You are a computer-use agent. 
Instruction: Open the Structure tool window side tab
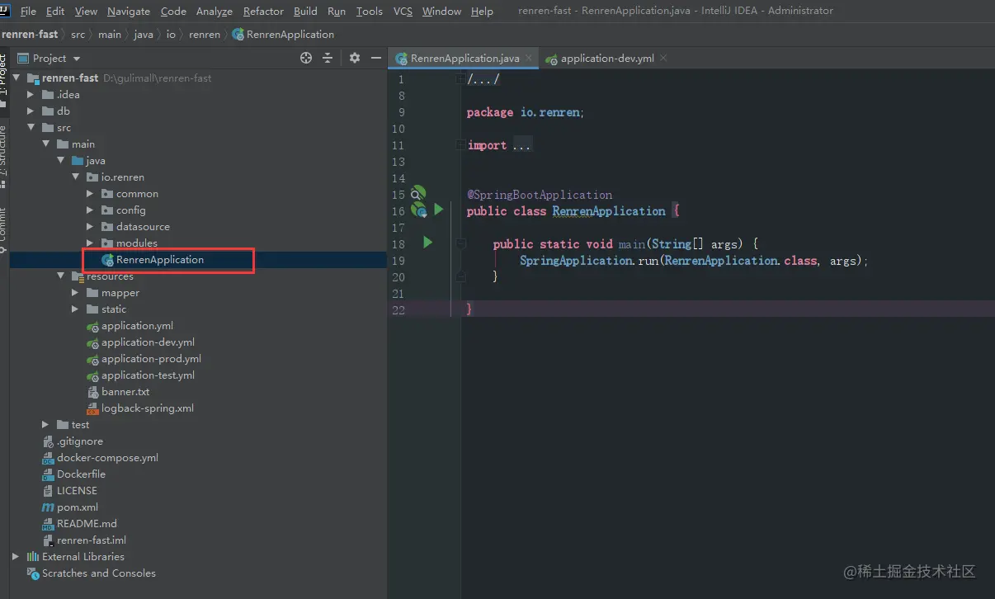pyautogui.click(x=4, y=155)
